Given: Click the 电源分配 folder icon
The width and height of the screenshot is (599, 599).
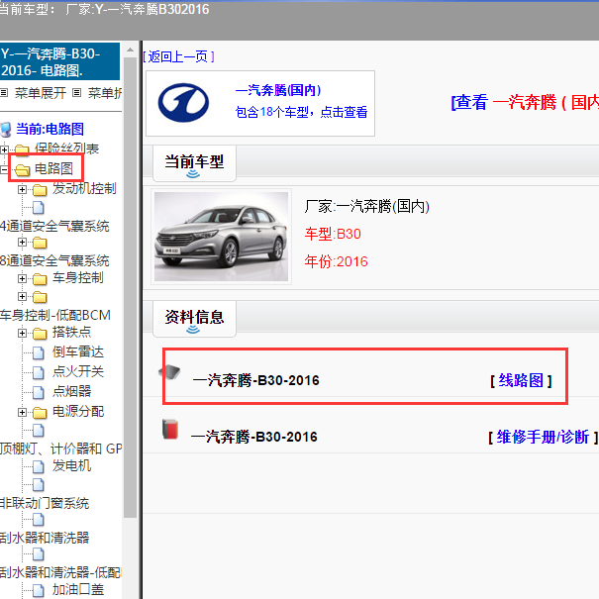Looking at the screenshot, I should (x=40, y=413).
